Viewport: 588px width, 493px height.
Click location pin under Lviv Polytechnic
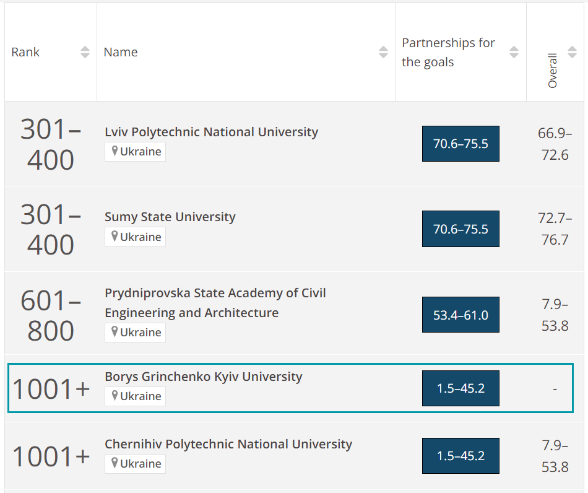pos(115,152)
